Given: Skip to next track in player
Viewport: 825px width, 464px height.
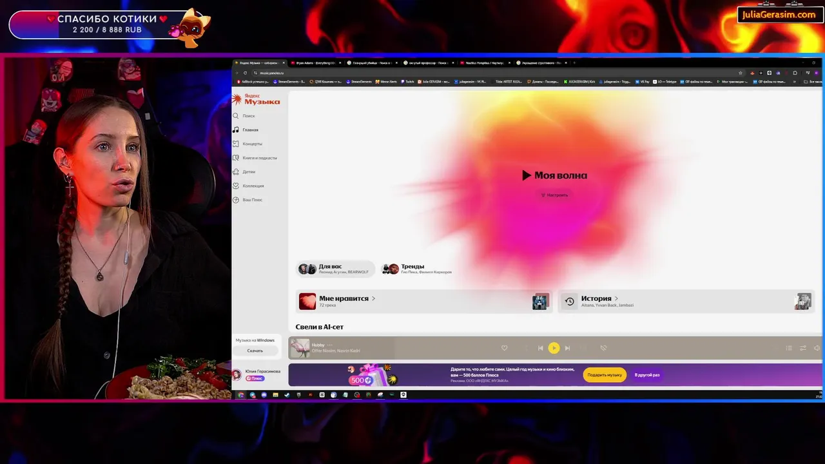Looking at the screenshot, I should [567, 348].
